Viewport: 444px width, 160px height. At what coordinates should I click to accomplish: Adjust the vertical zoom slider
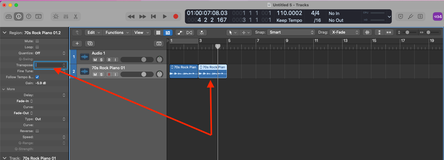[x=407, y=32]
